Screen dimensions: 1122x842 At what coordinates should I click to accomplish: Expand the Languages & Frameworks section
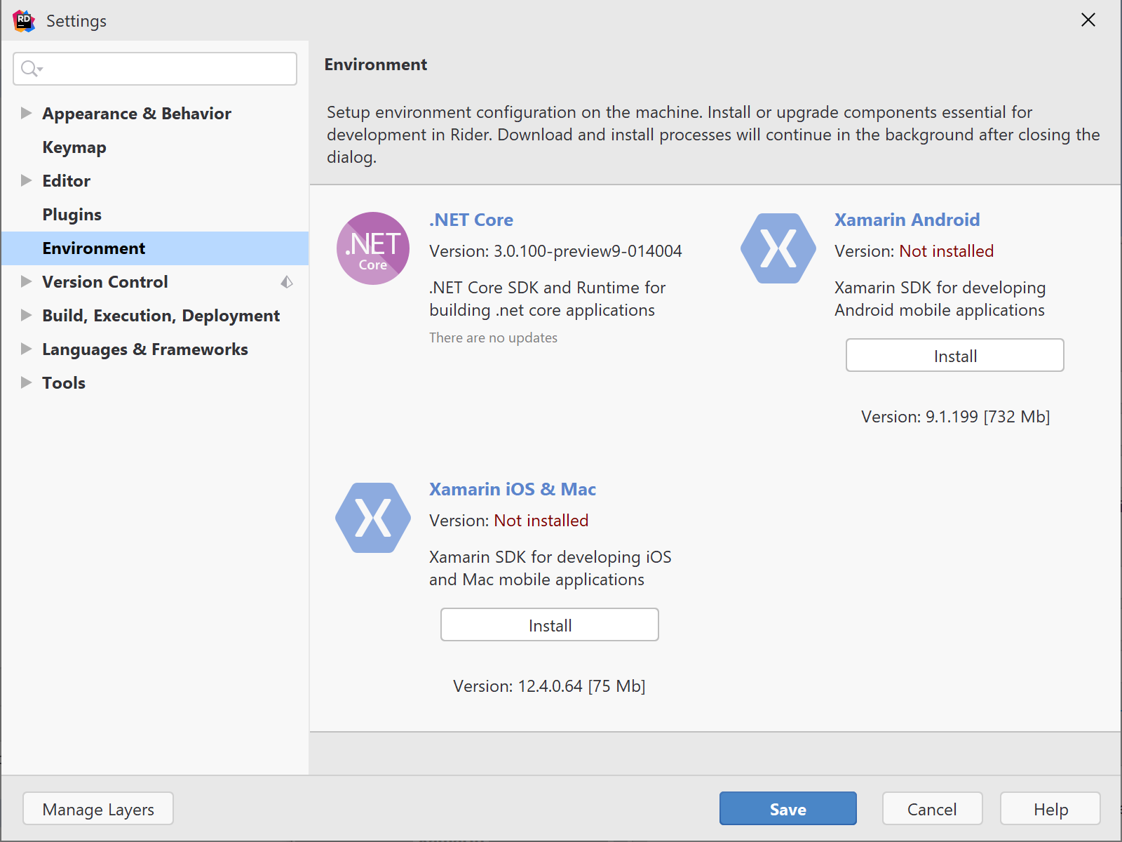click(x=26, y=349)
